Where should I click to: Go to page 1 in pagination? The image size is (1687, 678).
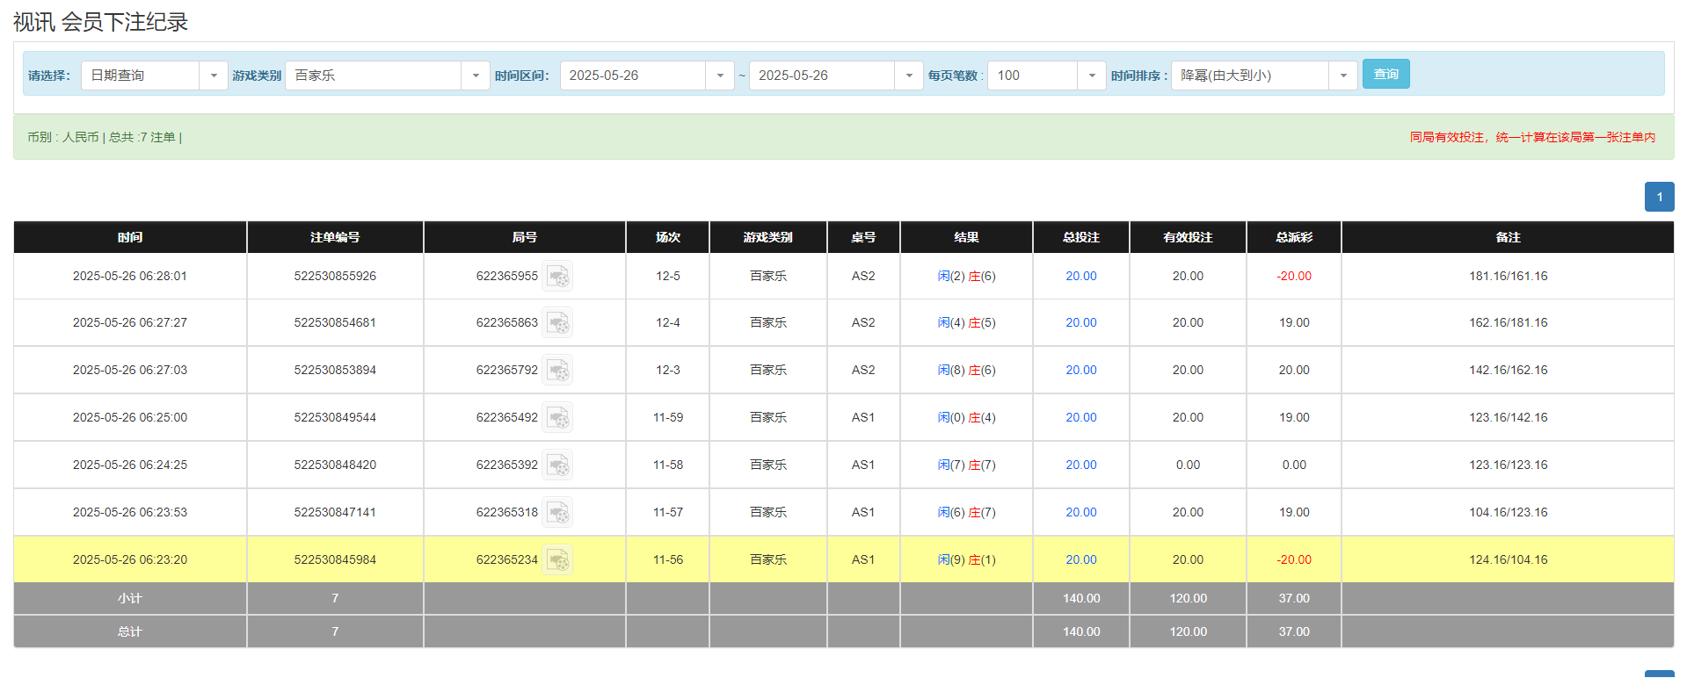[x=1659, y=197]
